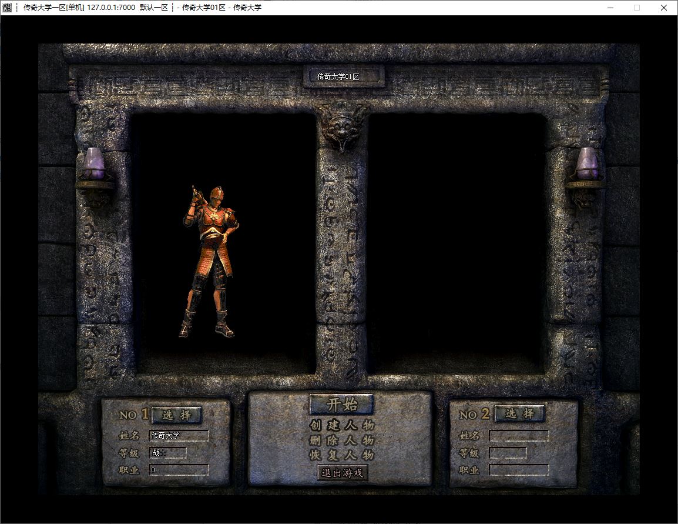678x524 pixels.
Task: Click the game icon in the title bar
Action: [x=7, y=8]
